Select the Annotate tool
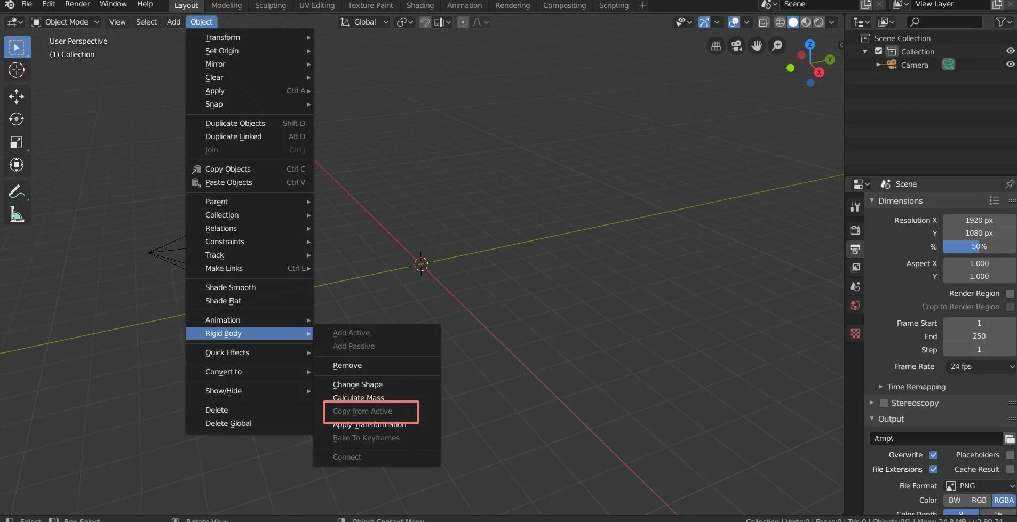Image resolution: width=1017 pixels, height=522 pixels. tap(17, 191)
